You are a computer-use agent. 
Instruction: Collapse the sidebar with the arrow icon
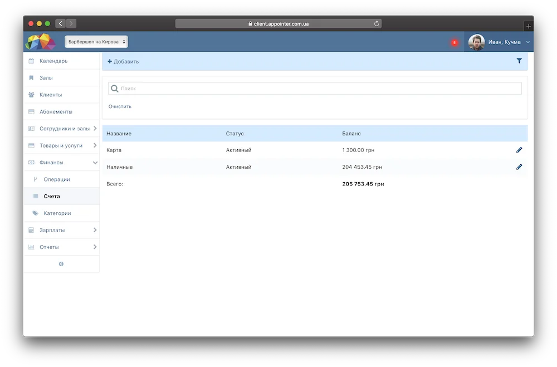click(61, 264)
